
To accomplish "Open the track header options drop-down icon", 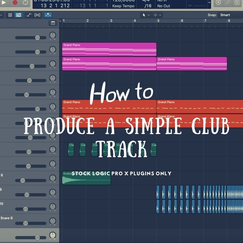I will click(x=53, y=23).
